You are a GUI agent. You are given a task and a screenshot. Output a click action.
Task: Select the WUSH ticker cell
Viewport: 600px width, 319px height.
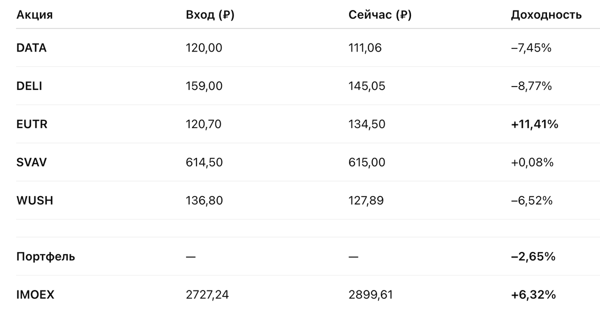coord(34,200)
